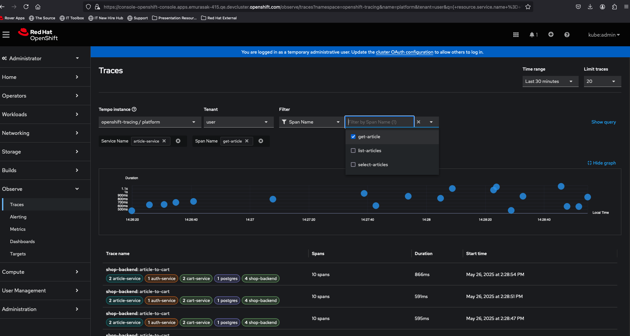Open the application launcher grid icon
This screenshot has height=336, width=630.
click(516, 35)
